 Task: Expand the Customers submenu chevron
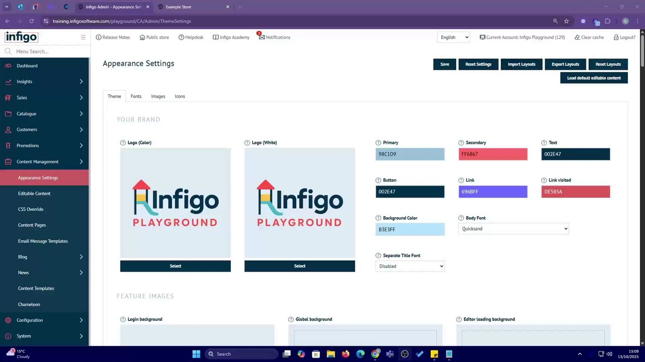point(81,129)
